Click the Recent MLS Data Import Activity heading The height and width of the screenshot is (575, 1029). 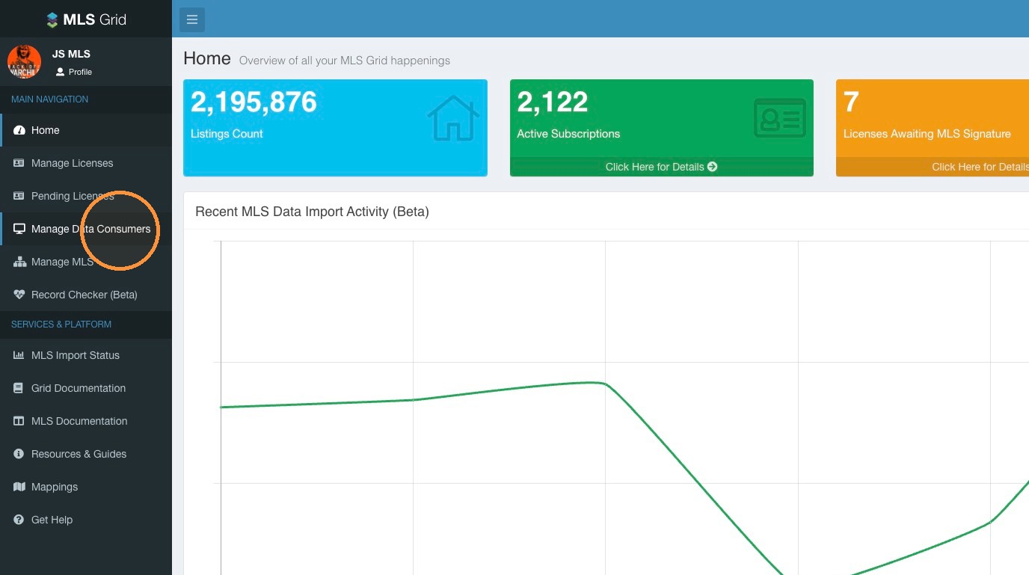click(312, 212)
